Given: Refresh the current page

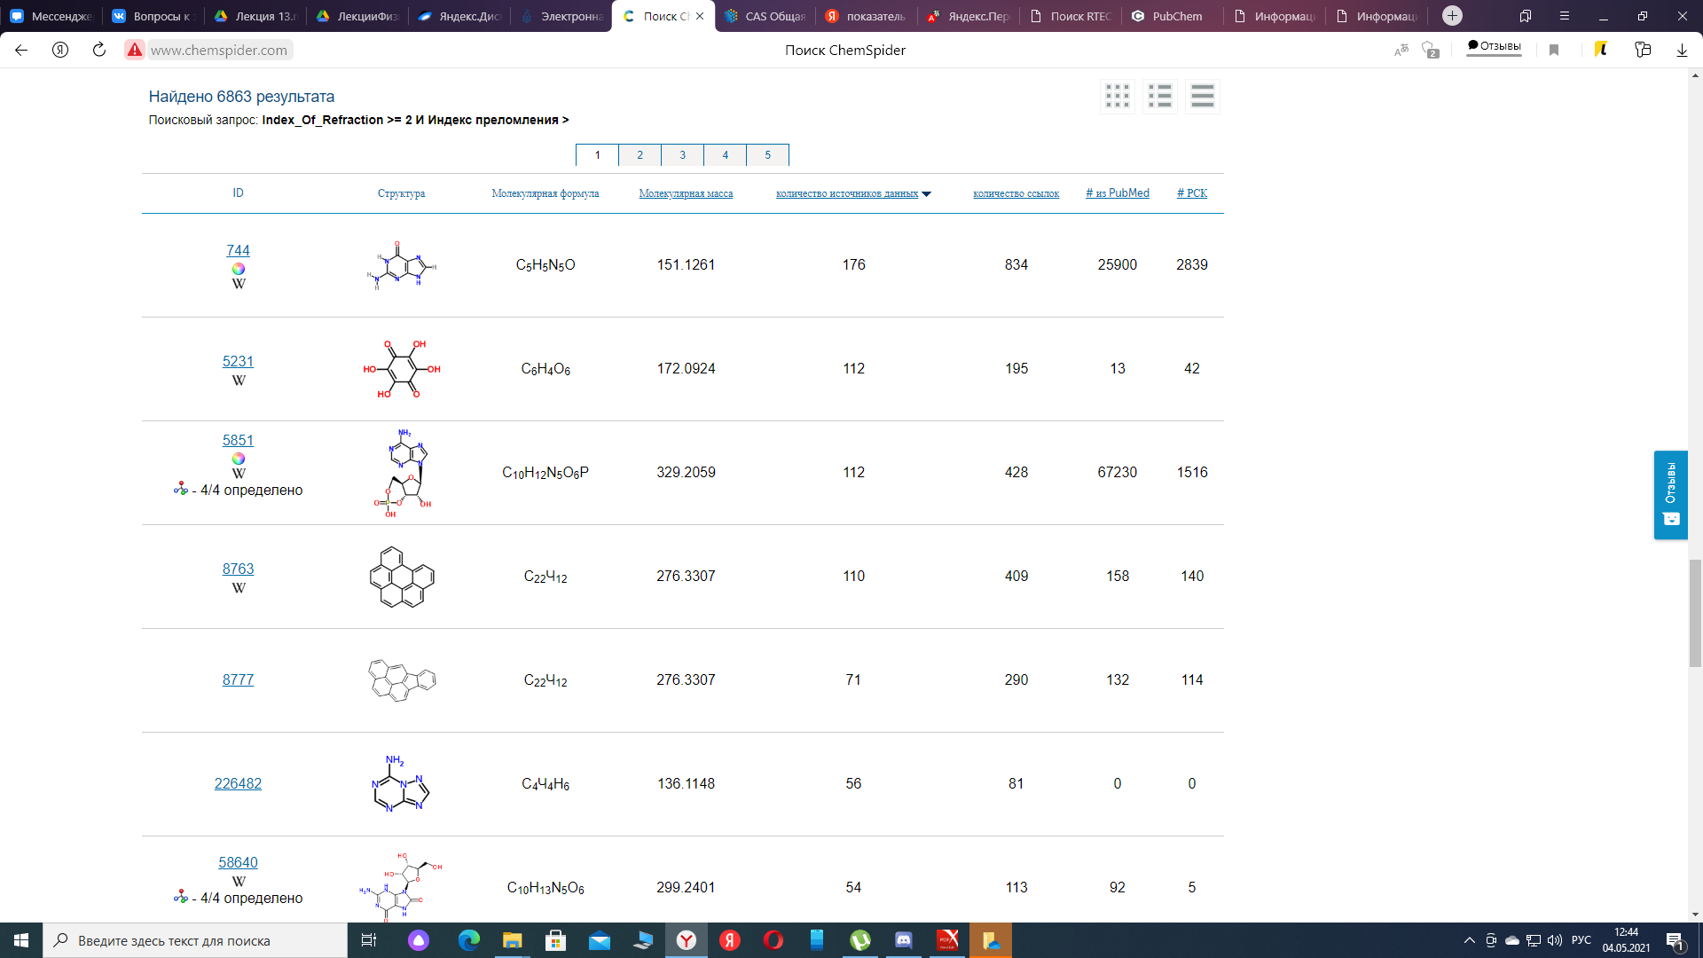Looking at the screenshot, I should point(99,50).
